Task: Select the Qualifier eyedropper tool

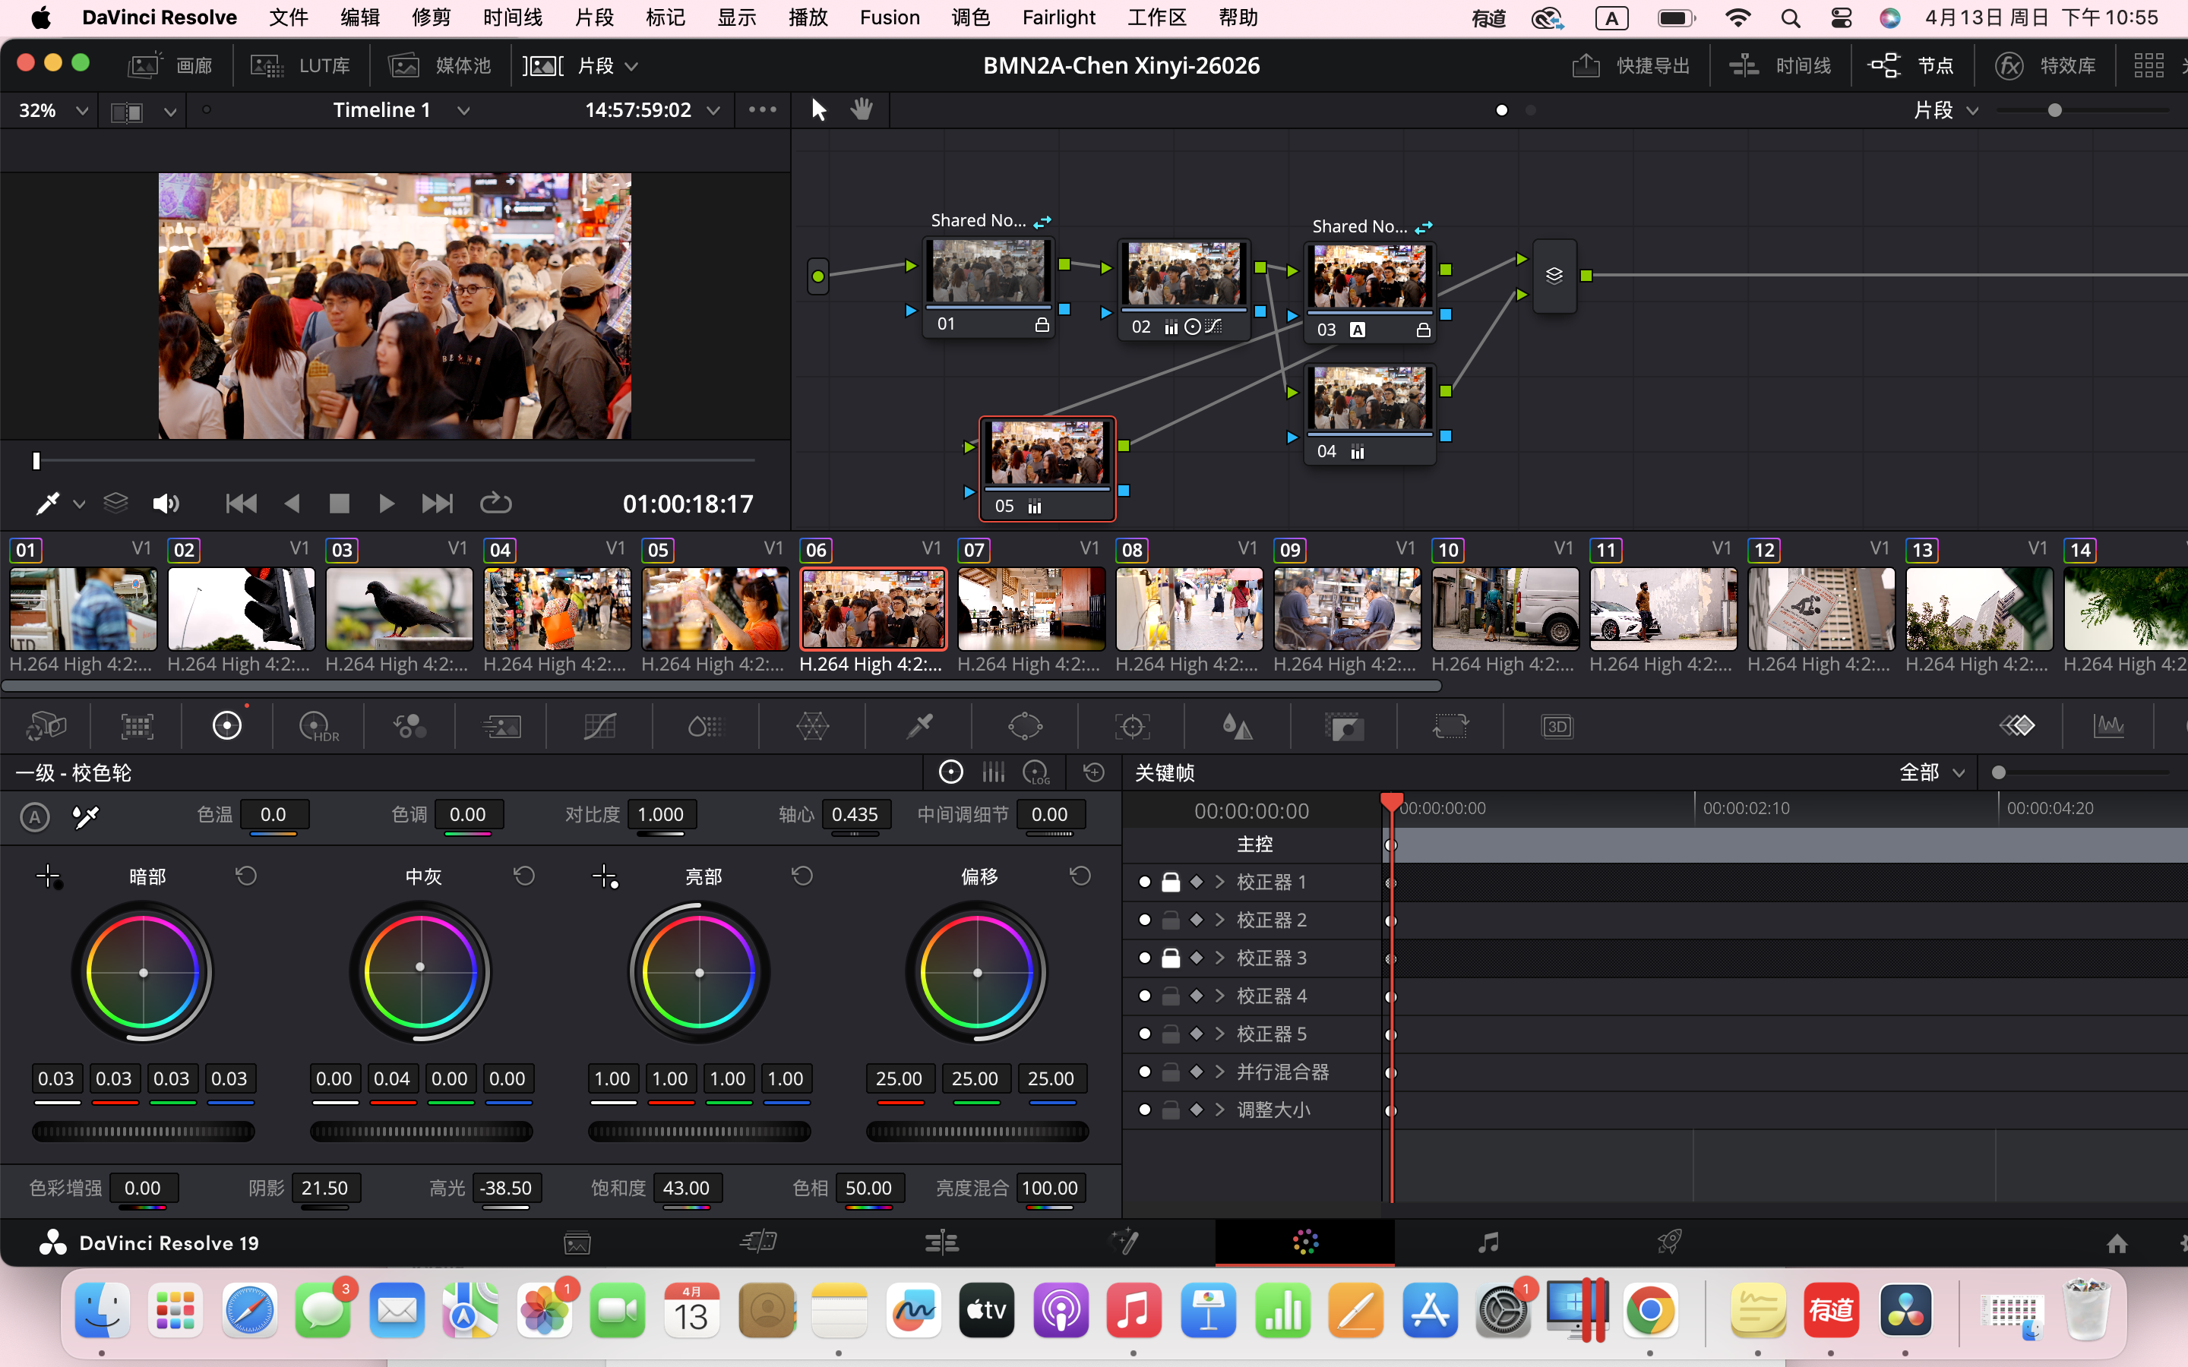Action: (921, 725)
